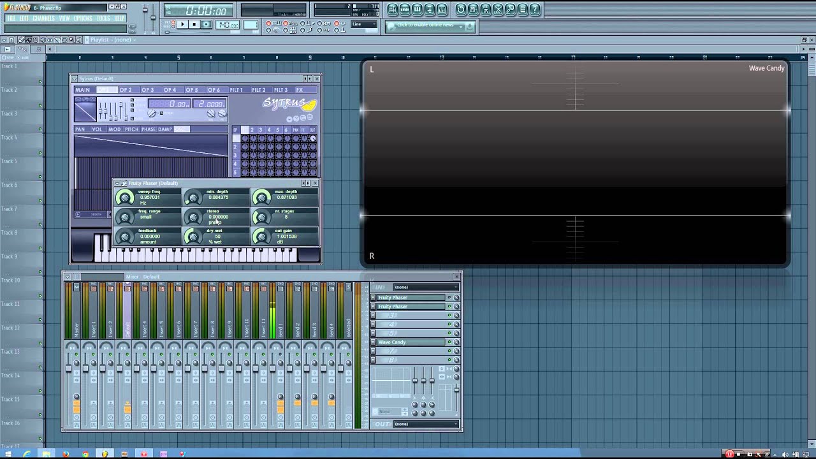Select the OP 2 tab in Sytrus
Image resolution: width=816 pixels, height=459 pixels.
point(126,90)
